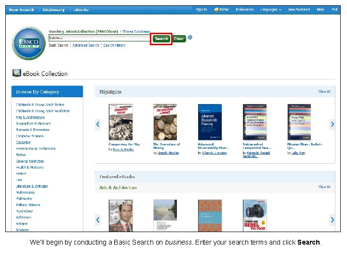This screenshot has height=260, width=347.
Task: Browse Reference category
Action: [24, 218]
